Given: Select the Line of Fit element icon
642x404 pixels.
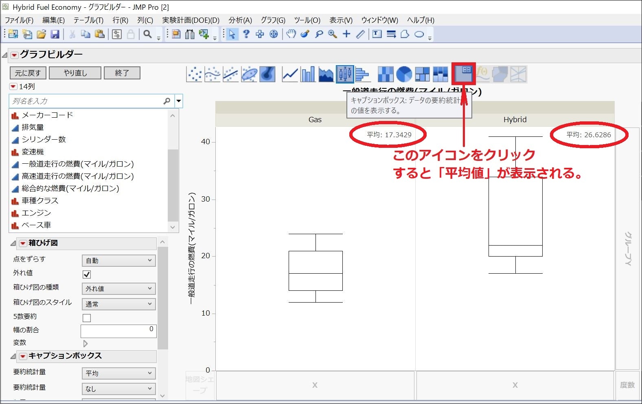Looking at the screenshot, I should click(230, 75).
